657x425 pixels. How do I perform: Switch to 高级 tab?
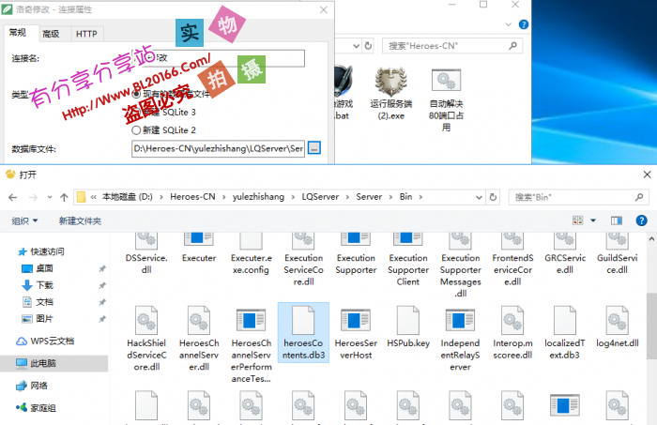click(x=51, y=34)
